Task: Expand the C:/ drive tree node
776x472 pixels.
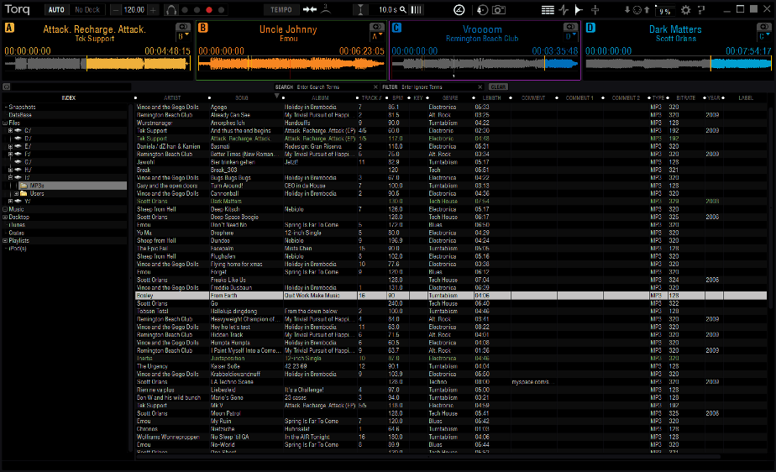Action: [x=10, y=130]
